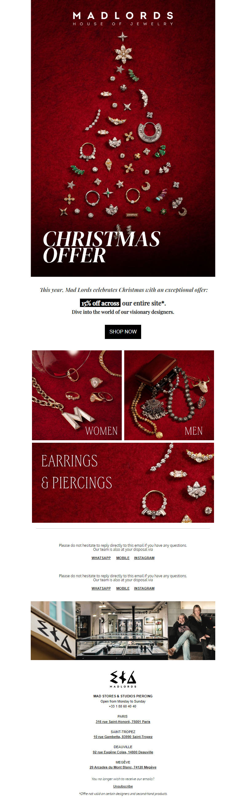Open the WOMEN jewelry category image
Image resolution: width=246 pixels, height=810 pixels.
coord(77,395)
